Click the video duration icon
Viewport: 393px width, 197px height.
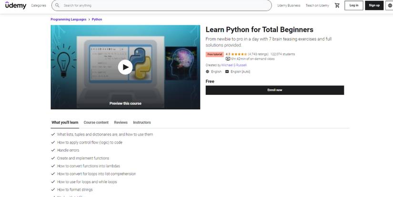[x=228, y=59]
